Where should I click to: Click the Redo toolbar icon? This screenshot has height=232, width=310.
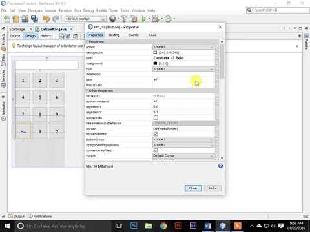pyautogui.click(x=56, y=19)
